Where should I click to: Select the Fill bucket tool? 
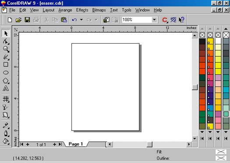coord(6,141)
